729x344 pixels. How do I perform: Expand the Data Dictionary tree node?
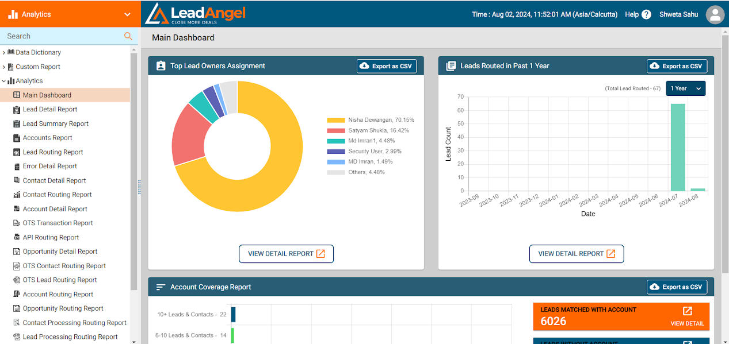click(x=3, y=52)
